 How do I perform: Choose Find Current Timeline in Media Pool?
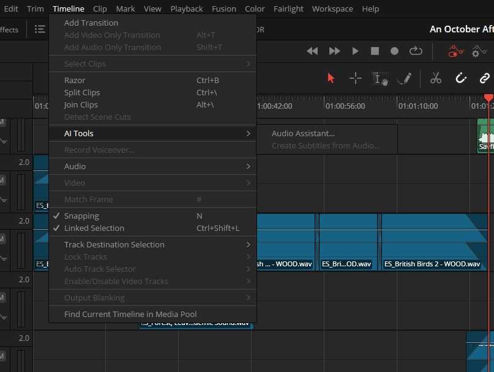(152, 314)
